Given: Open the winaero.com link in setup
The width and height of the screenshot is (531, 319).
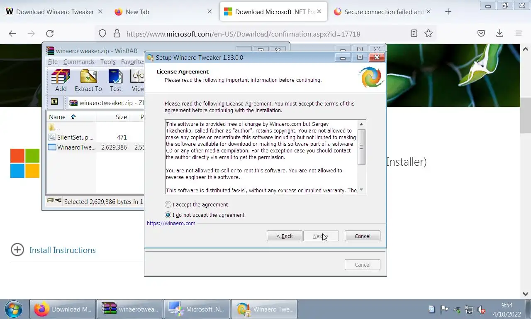Looking at the screenshot, I should (171, 223).
